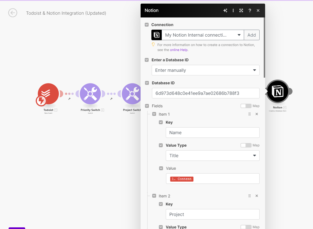Click the 'Todoist' module label
This screenshot has width=313, height=229.
pyautogui.click(x=48, y=110)
